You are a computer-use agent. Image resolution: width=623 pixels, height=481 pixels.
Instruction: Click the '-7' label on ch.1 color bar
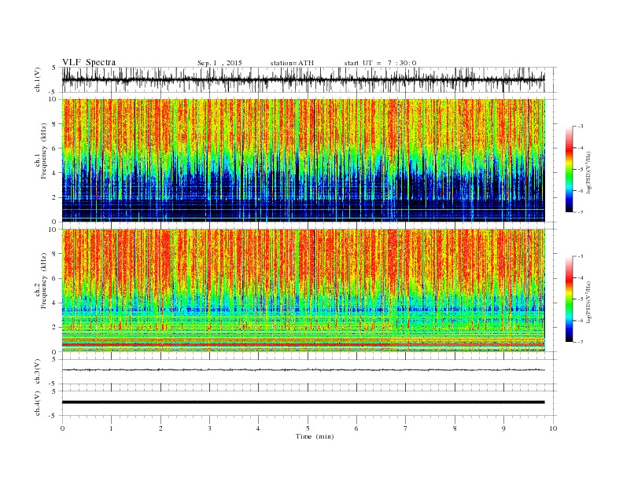[x=580, y=212]
